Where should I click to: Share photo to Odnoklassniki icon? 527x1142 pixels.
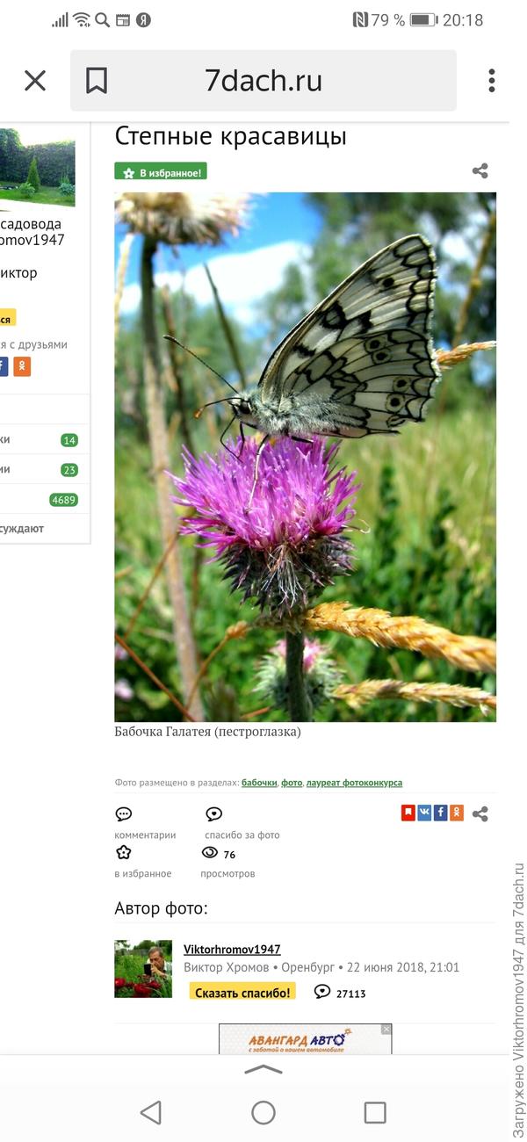pyautogui.click(x=457, y=813)
